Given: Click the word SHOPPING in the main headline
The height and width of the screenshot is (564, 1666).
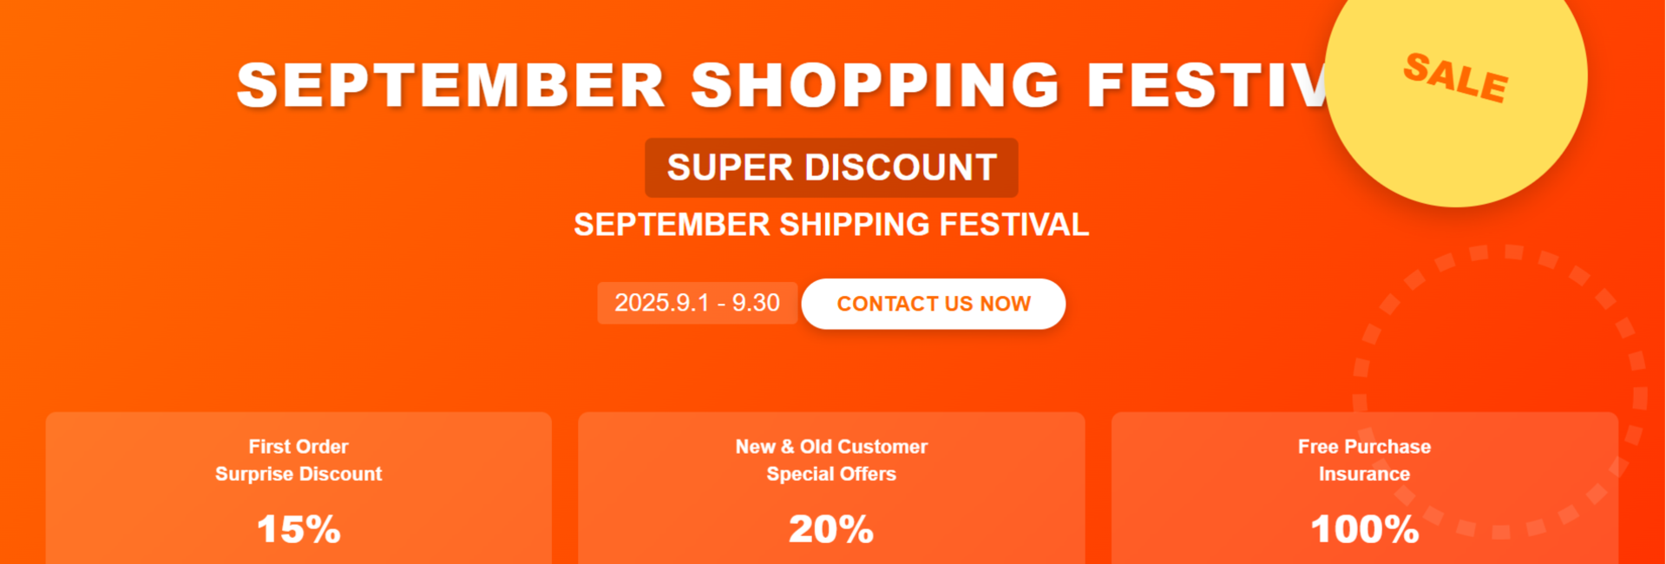Looking at the screenshot, I should point(876,85).
